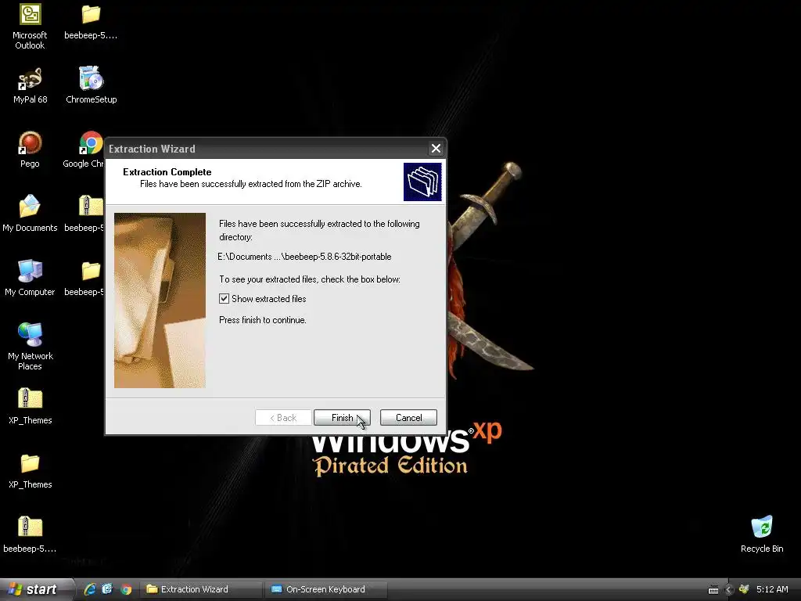The width and height of the screenshot is (801, 601).
Task: Switch to Extraction Wizard taskbar button
Action: [201, 589]
